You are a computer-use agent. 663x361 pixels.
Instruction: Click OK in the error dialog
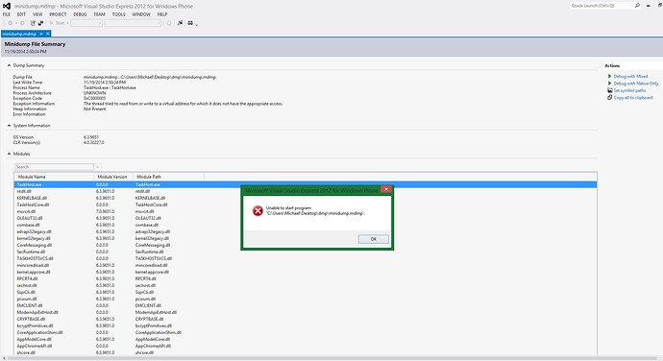pos(374,239)
